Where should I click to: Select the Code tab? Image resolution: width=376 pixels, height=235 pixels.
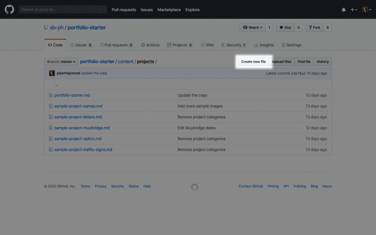point(55,45)
